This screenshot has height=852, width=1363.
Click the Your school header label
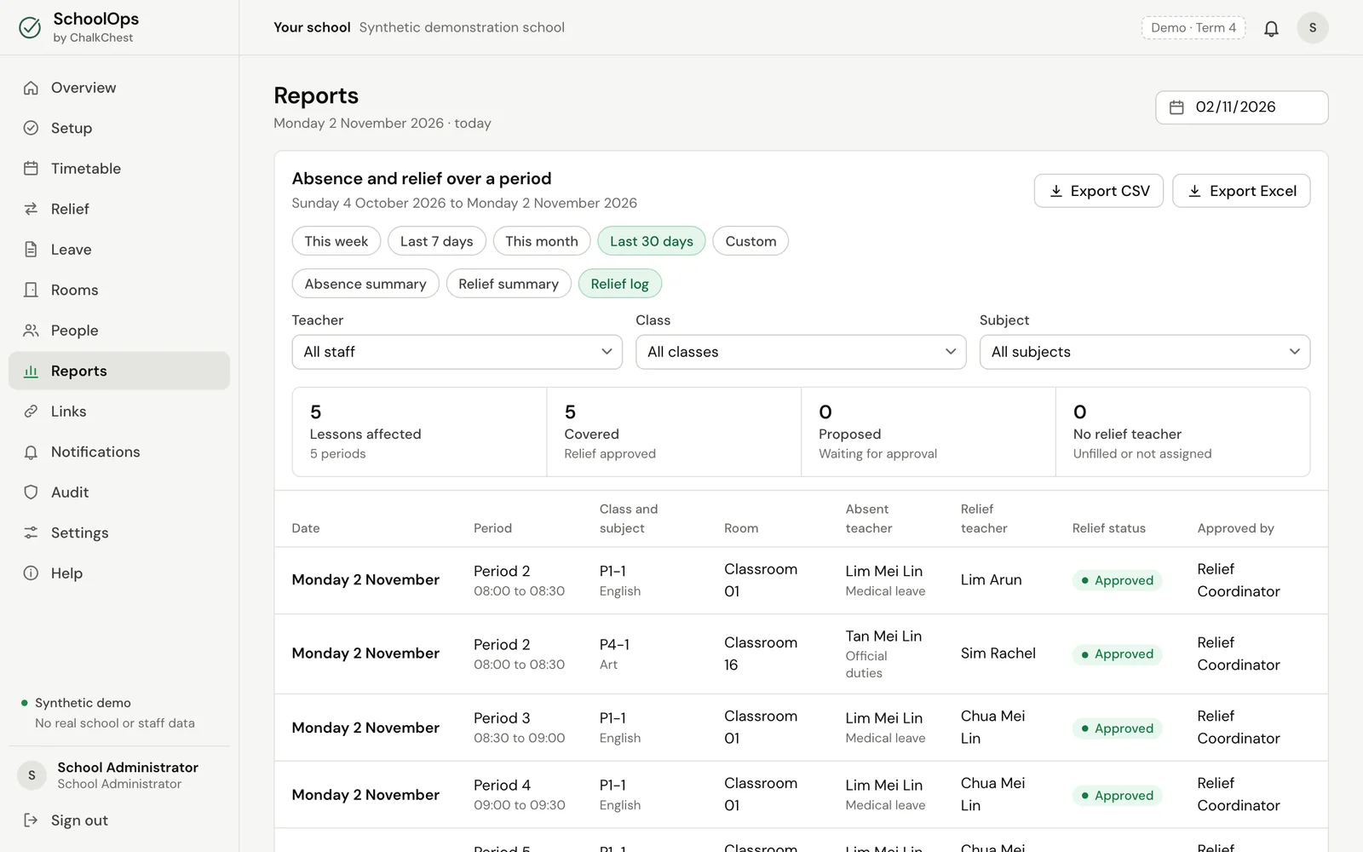pyautogui.click(x=312, y=27)
